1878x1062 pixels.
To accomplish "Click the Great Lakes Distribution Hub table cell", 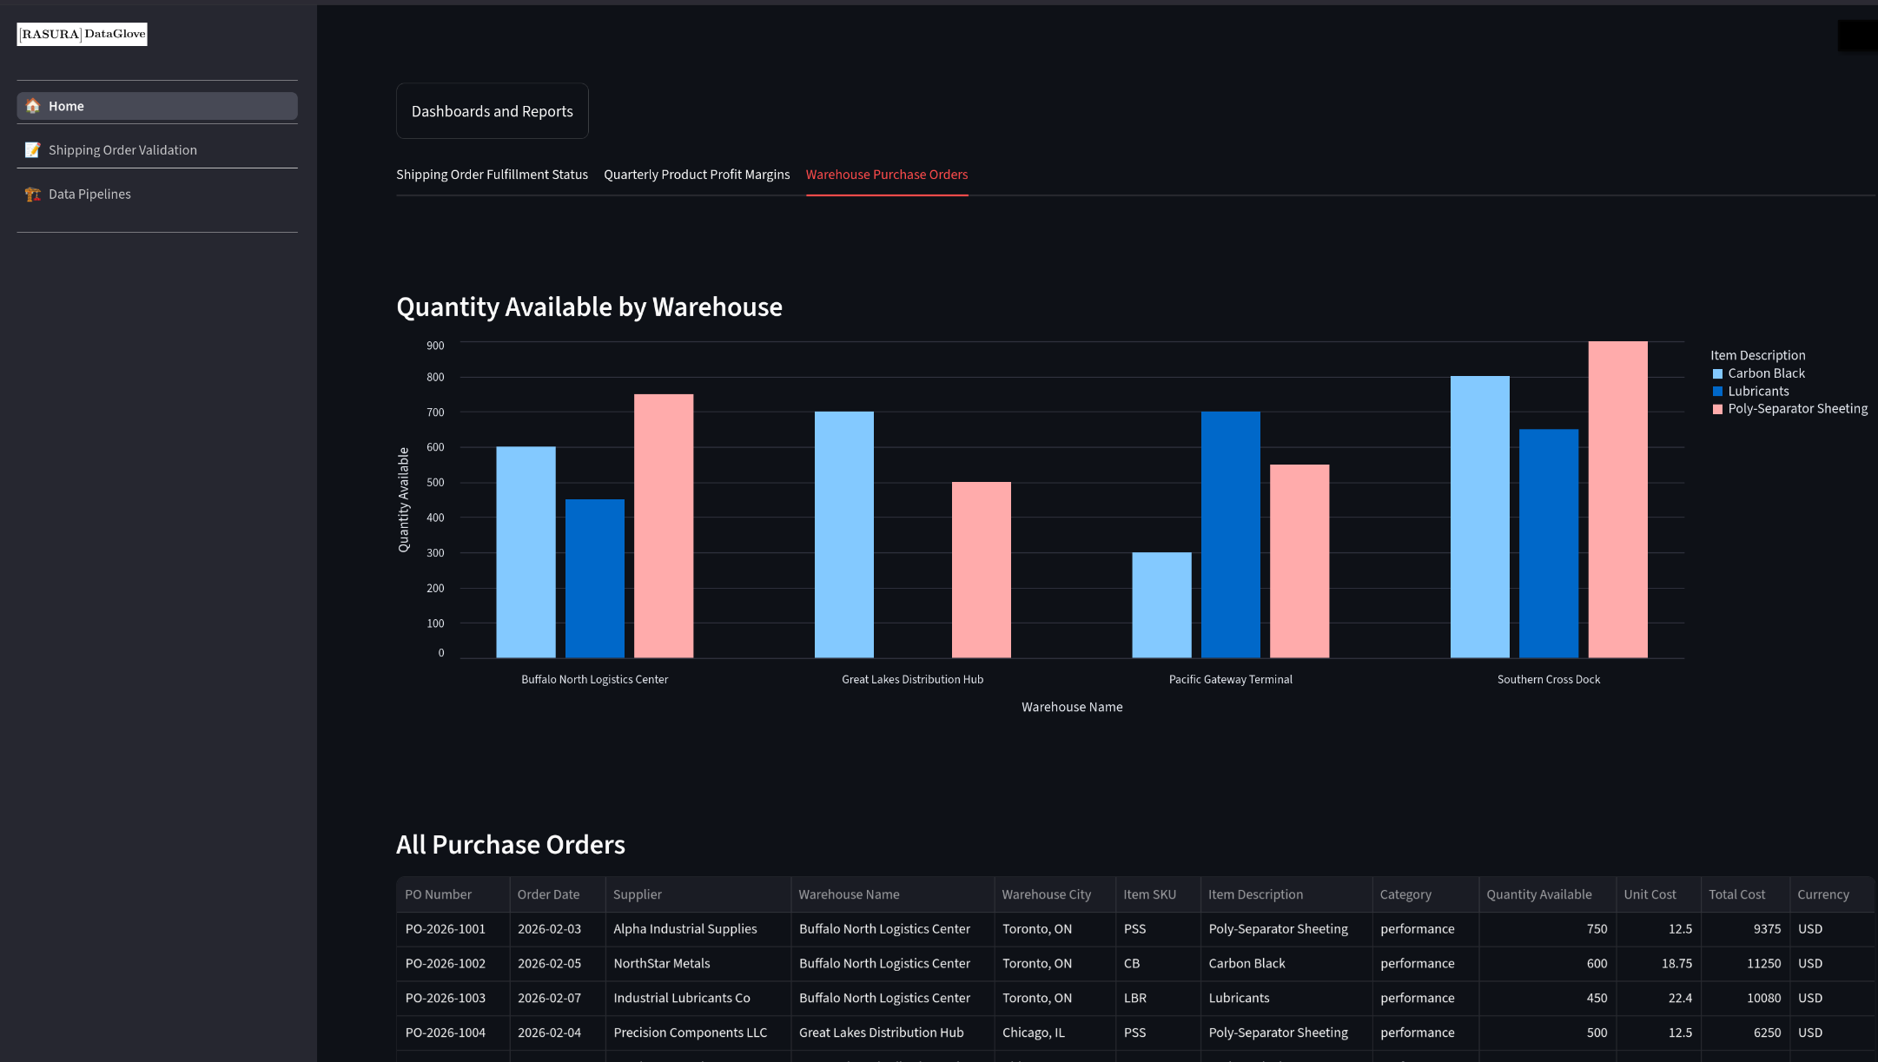I will [x=892, y=1033].
